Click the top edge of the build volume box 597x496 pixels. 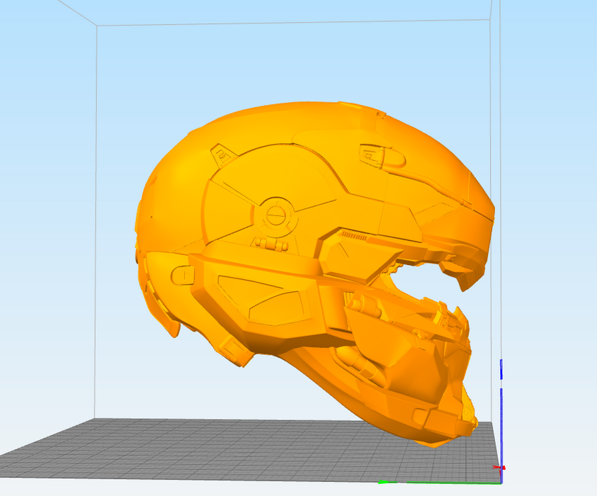pos(283,23)
